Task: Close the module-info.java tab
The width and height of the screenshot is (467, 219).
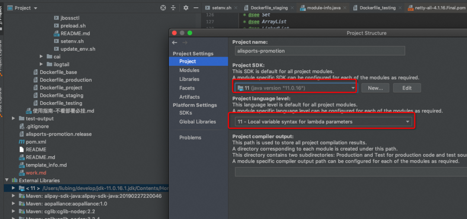Action: [345, 8]
